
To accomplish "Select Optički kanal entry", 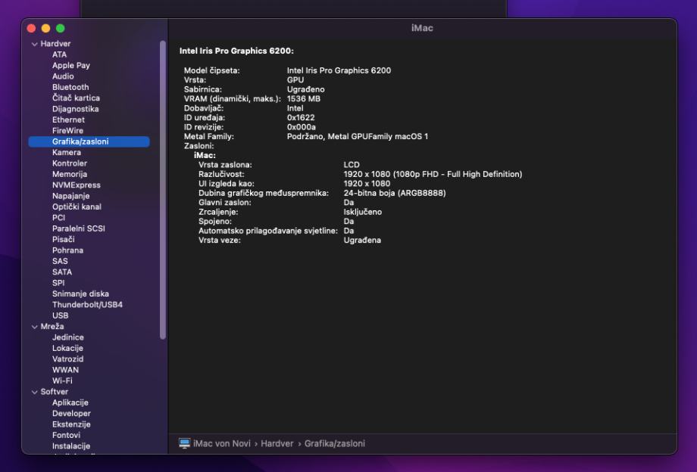I will coord(77,206).
